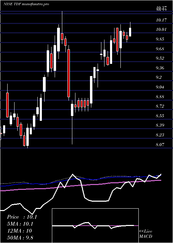Select the '5MA : 10.1' legend entry
The image size is (173, 243).
point(20,224)
